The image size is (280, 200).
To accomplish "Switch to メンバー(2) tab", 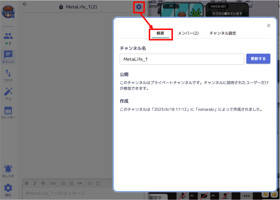I will click(x=188, y=33).
